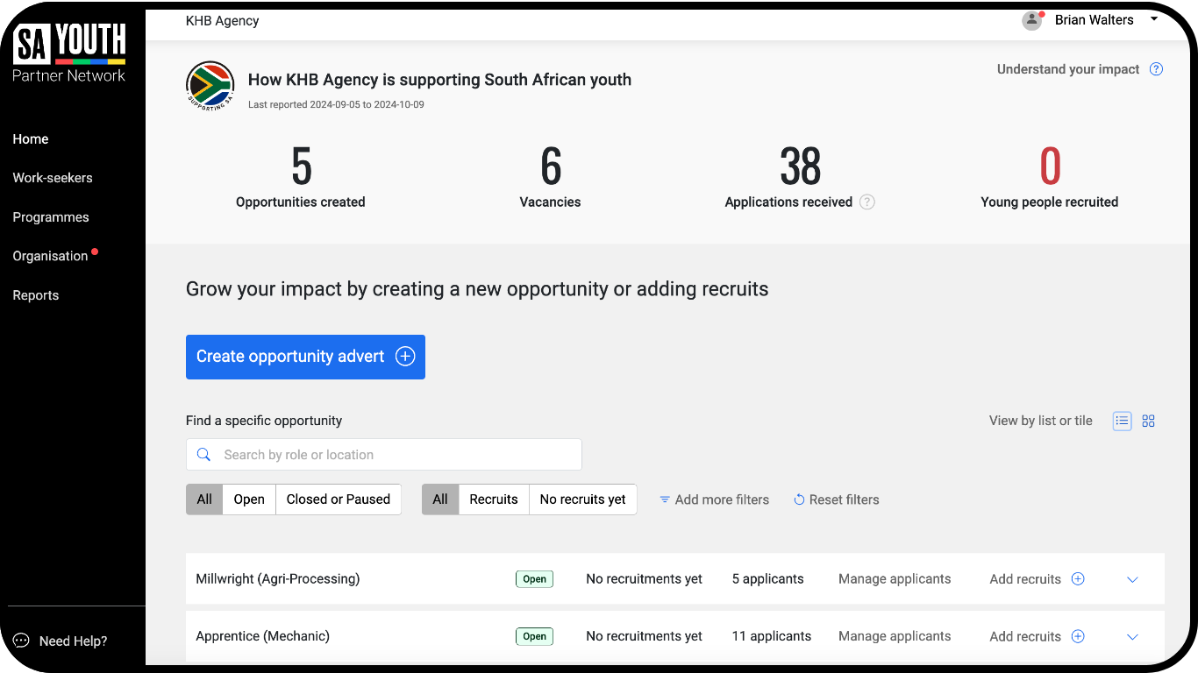The image size is (1198, 673).
Task: Click the plus icon on Create opportunity advert
Action: 405,357
